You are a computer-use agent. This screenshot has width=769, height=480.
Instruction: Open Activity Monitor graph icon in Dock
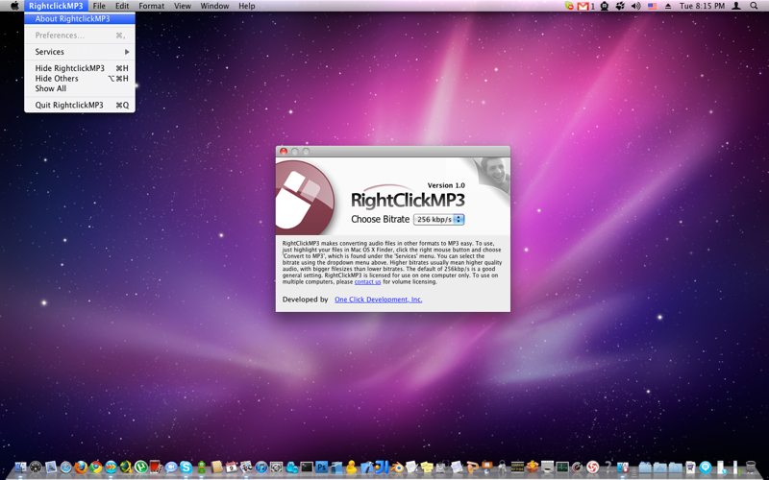[x=562, y=468]
